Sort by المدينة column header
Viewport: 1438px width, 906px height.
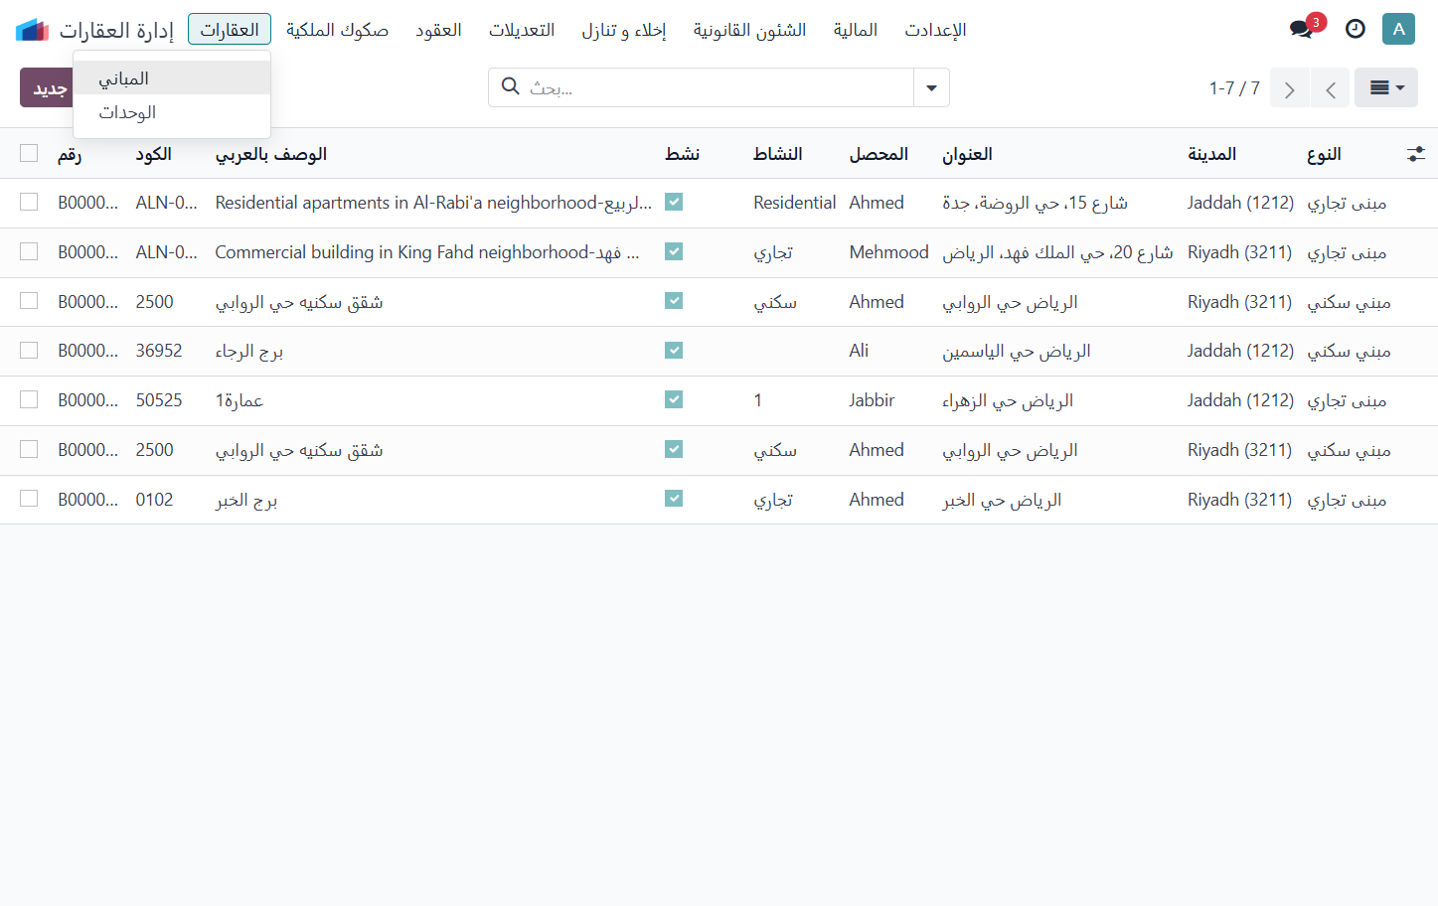click(1211, 154)
